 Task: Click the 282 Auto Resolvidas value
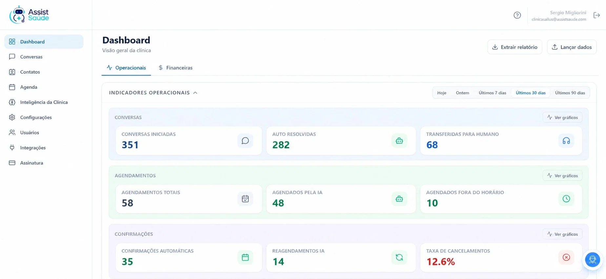[x=281, y=145]
